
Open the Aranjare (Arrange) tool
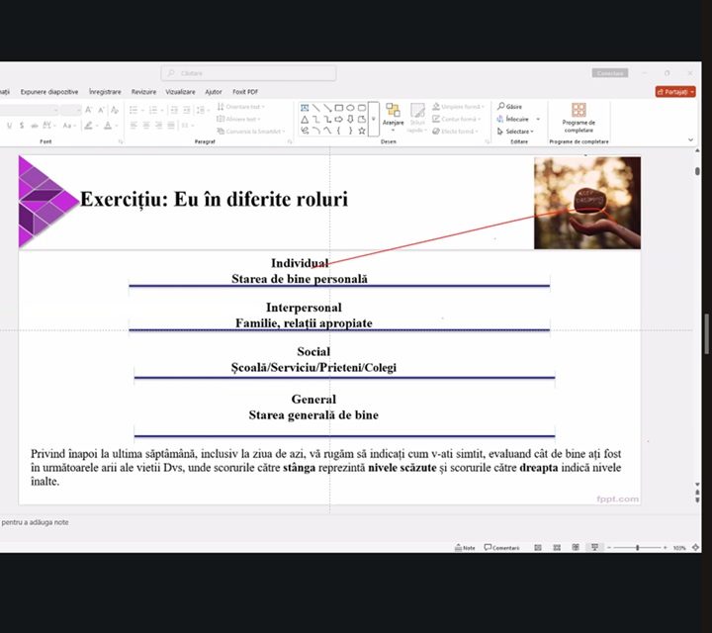(393, 115)
